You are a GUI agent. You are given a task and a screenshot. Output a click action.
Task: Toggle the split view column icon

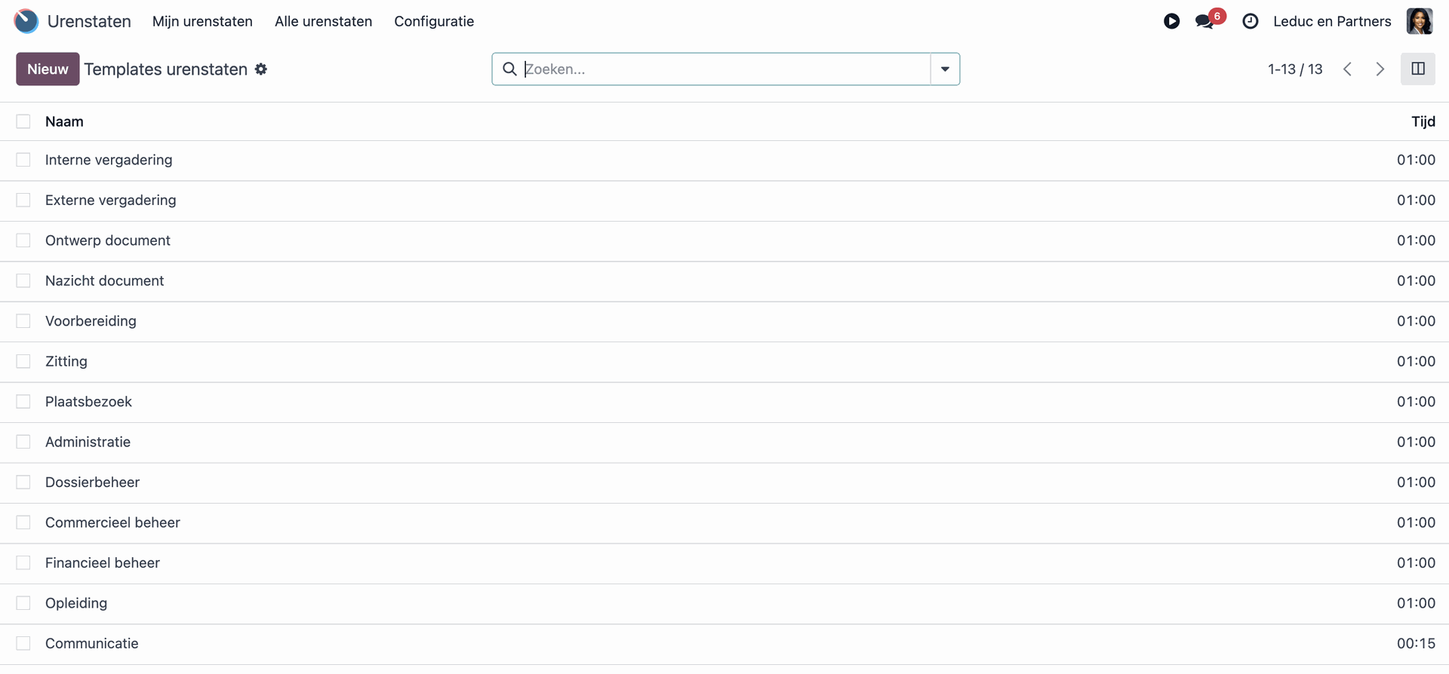1418,69
